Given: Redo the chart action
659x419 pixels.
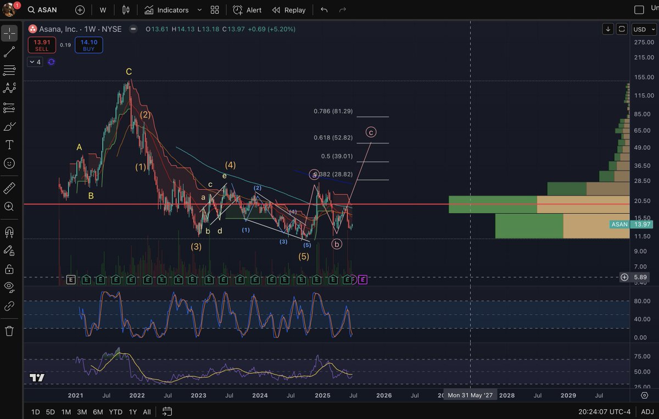Looking at the screenshot, I should [343, 10].
